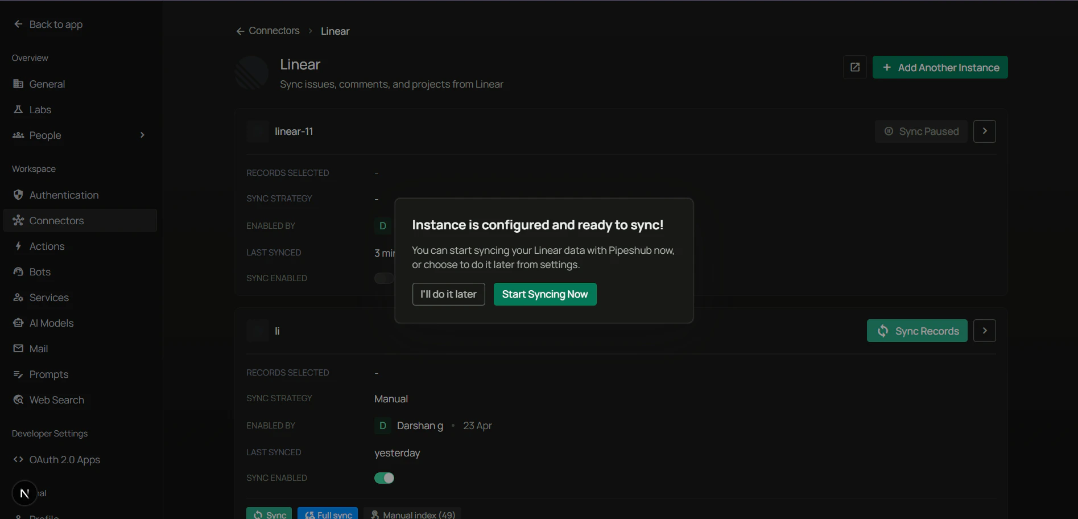Click the Manual sync strategy value
1078x519 pixels.
391,399
